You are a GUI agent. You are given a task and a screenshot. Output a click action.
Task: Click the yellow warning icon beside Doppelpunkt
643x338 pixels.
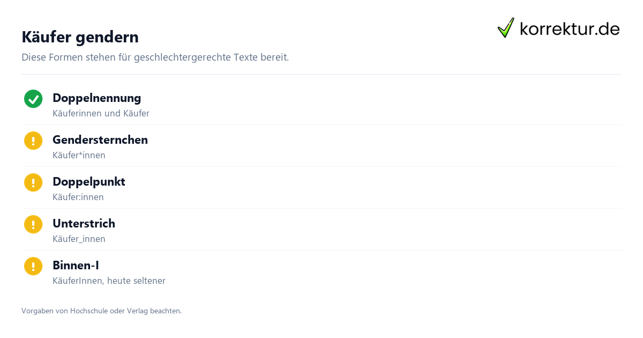pyautogui.click(x=33, y=182)
